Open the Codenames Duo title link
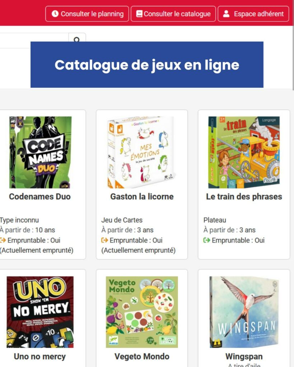The height and width of the screenshot is (367, 294). click(40, 197)
